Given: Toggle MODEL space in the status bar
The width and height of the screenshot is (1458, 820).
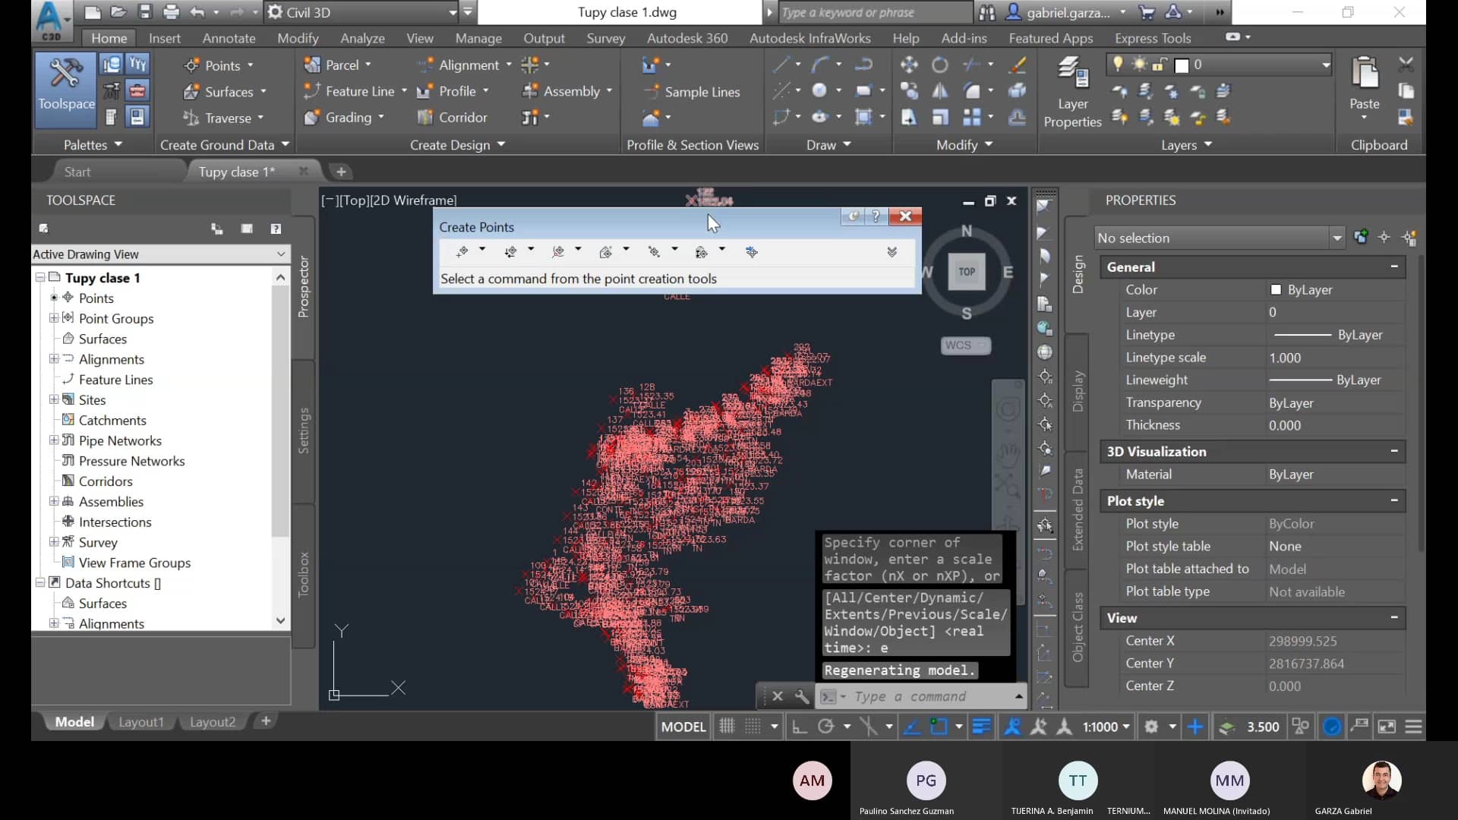Looking at the screenshot, I should 682,726.
